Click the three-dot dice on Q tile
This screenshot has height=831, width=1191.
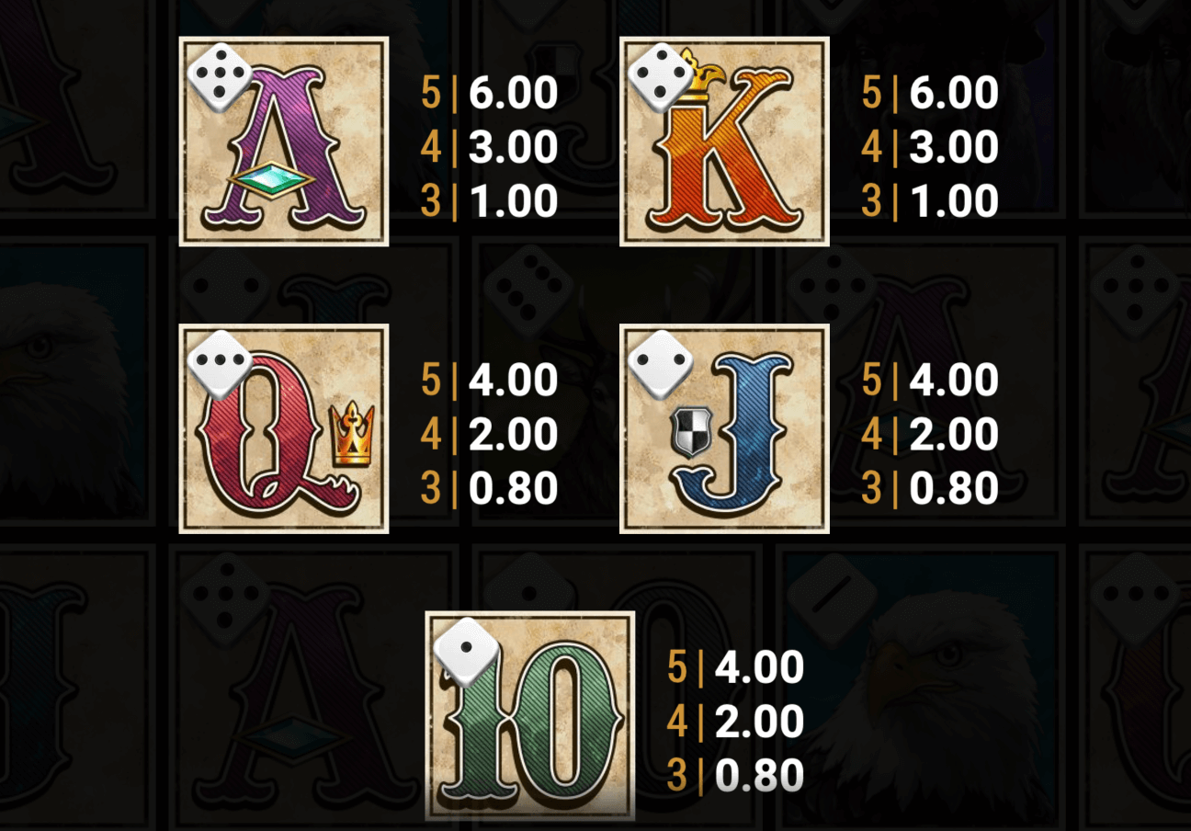pyautogui.click(x=219, y=366)
